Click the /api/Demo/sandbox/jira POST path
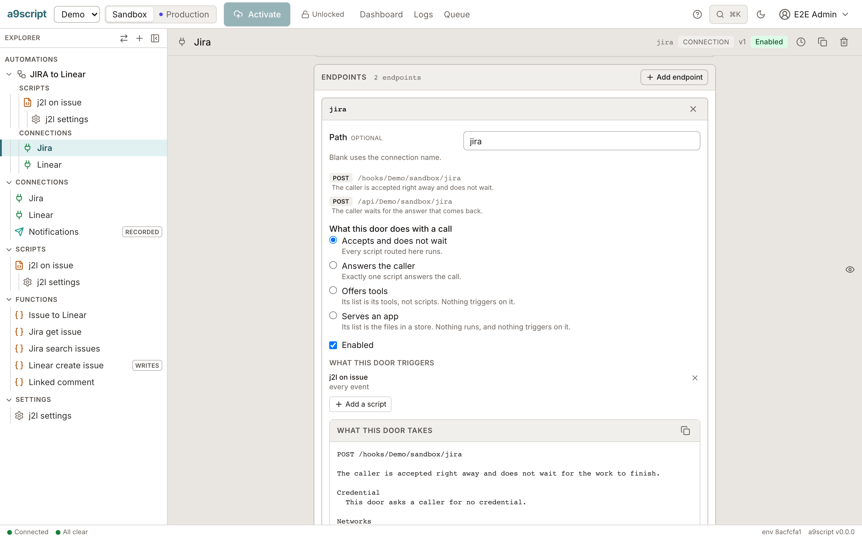The image size is (862, 539). [x=405, y=202]
